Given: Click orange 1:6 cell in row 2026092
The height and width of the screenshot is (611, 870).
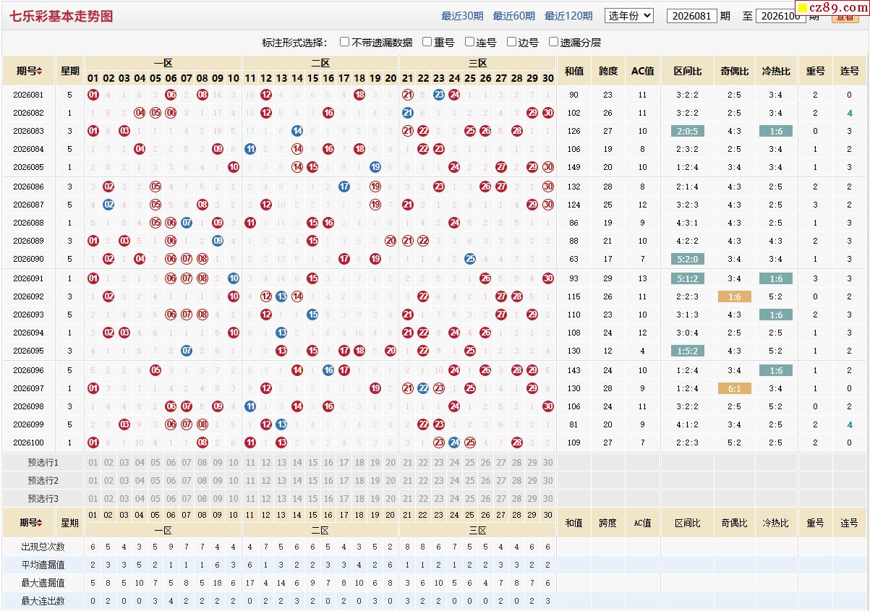Looking at the screenshot, I should 734,296.
